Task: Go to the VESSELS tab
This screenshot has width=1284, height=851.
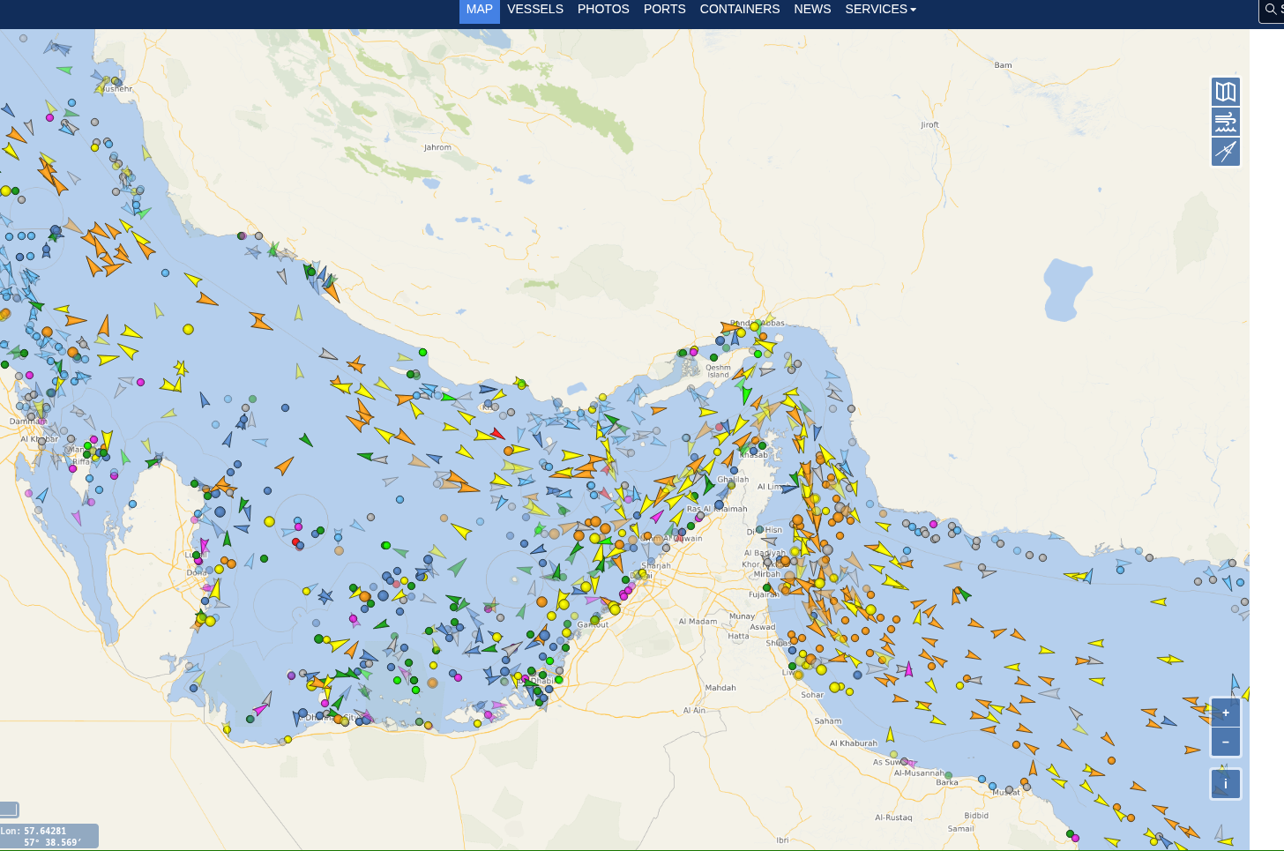Action: pos(535,10)
